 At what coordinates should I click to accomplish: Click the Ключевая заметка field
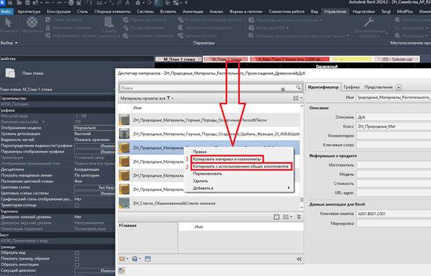pyautogui.click(x=394, y=214)
